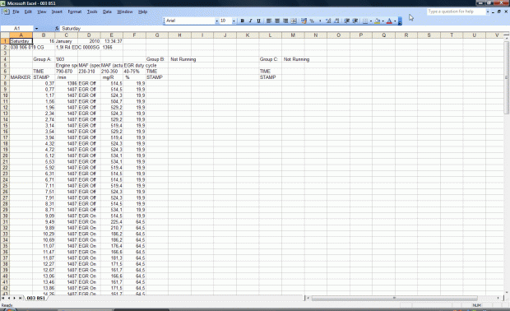Toggle Underline formatting
Viewport: 510px width, 311px height.
(x=258, y=21)
